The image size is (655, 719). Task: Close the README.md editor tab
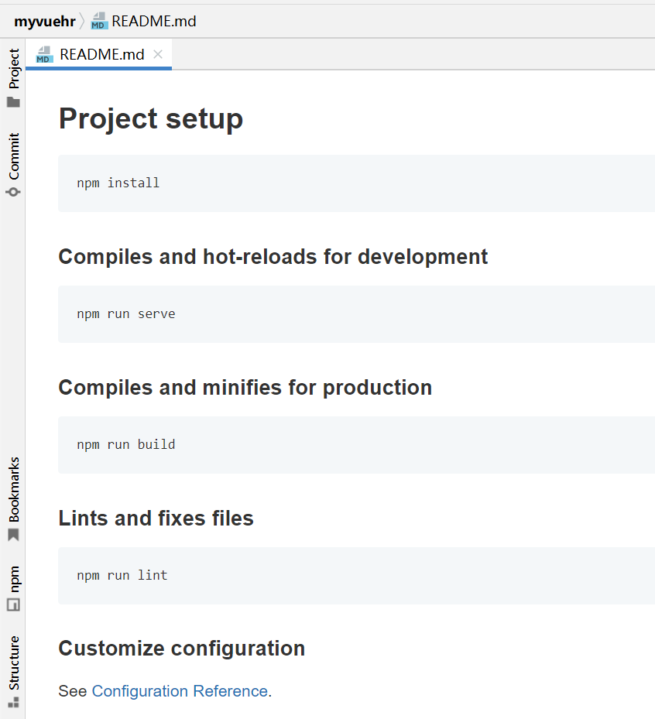[158, 55]
